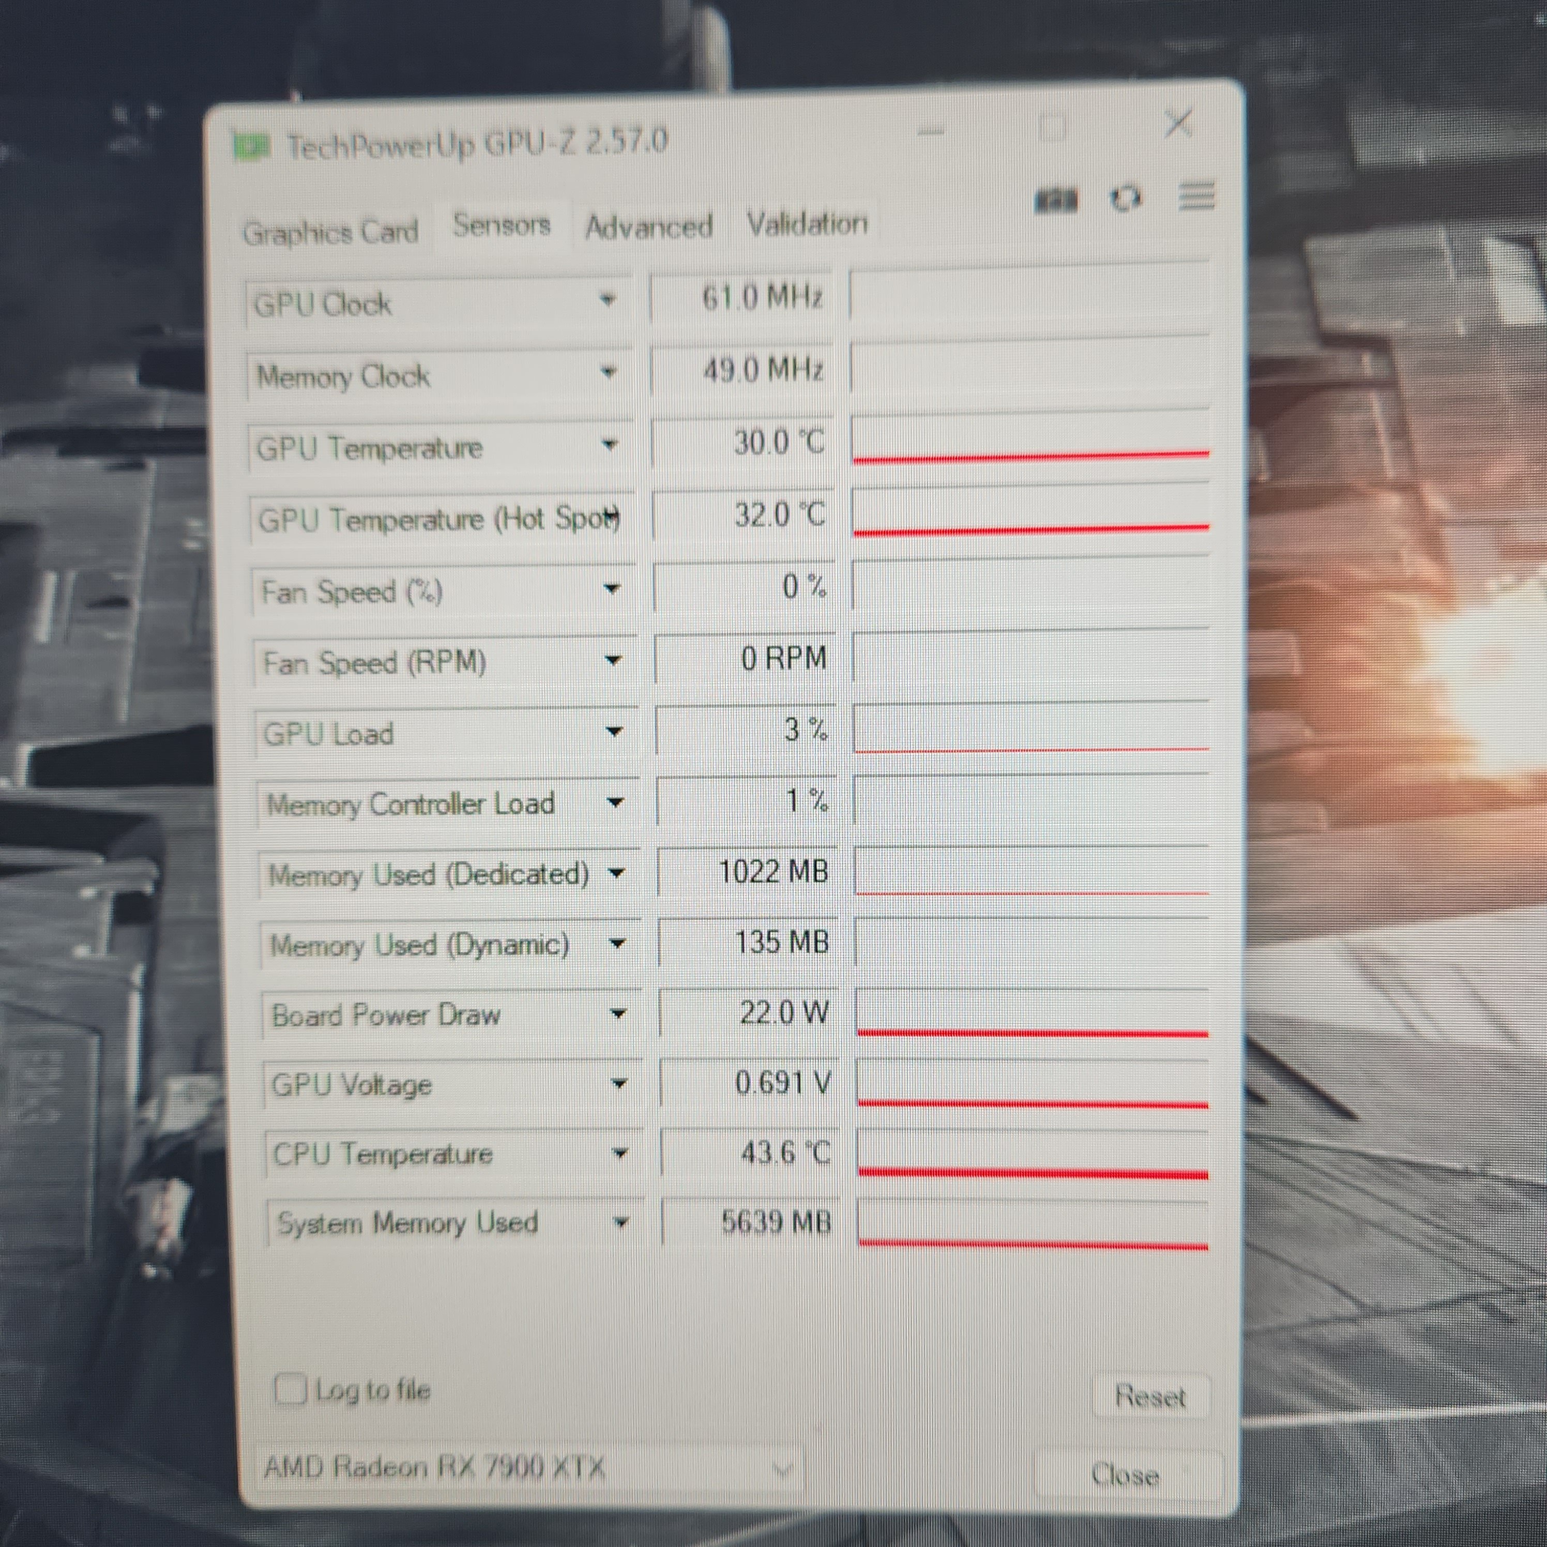
Task: Open the hamburger menu icon
Action: coord(1196,196)
